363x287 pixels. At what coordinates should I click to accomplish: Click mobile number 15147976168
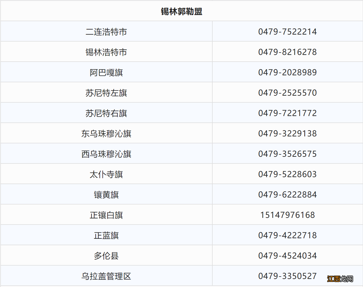[288, 215]
